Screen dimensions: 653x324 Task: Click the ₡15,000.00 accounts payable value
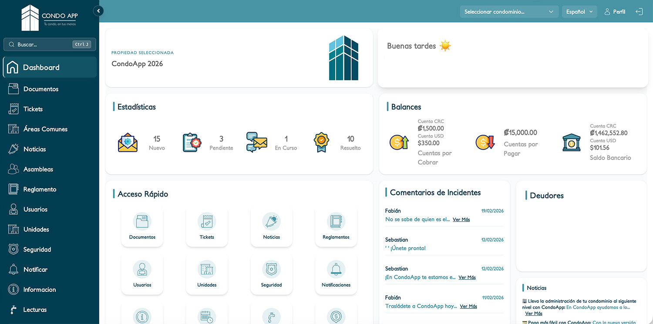520,133
